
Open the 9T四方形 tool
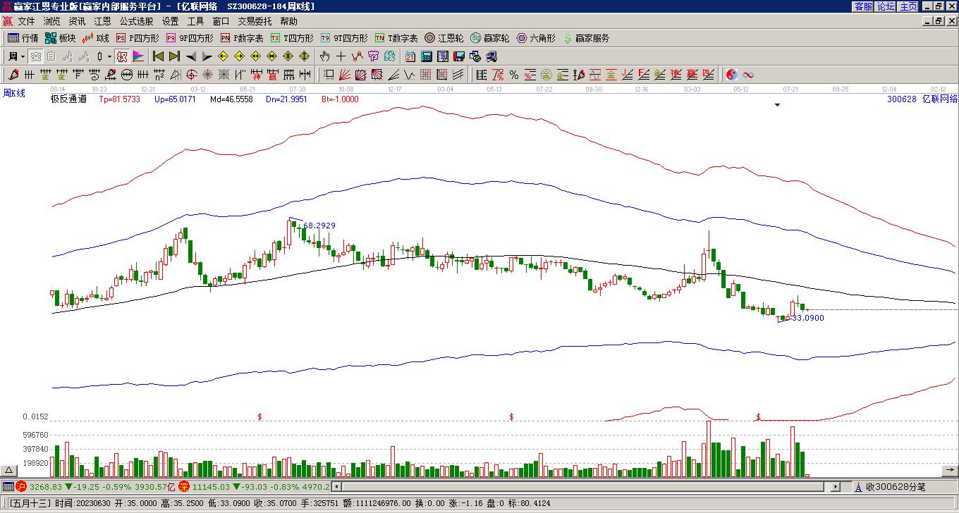(x=344, y=38)
